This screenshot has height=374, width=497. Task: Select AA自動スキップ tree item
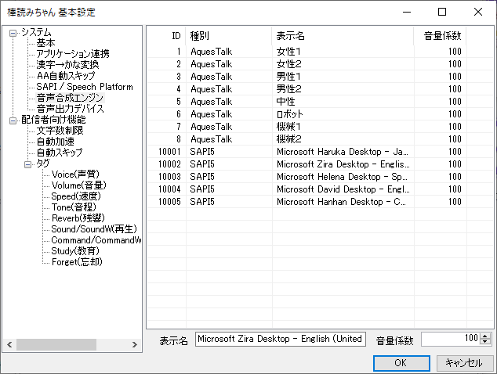point(66,76)
